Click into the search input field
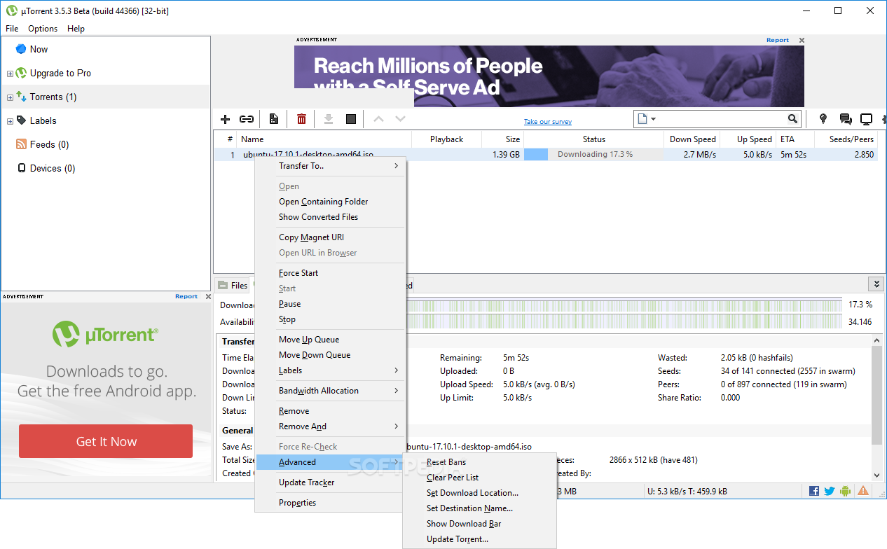This screenshot has height=549, width=887. pos(722,119)
